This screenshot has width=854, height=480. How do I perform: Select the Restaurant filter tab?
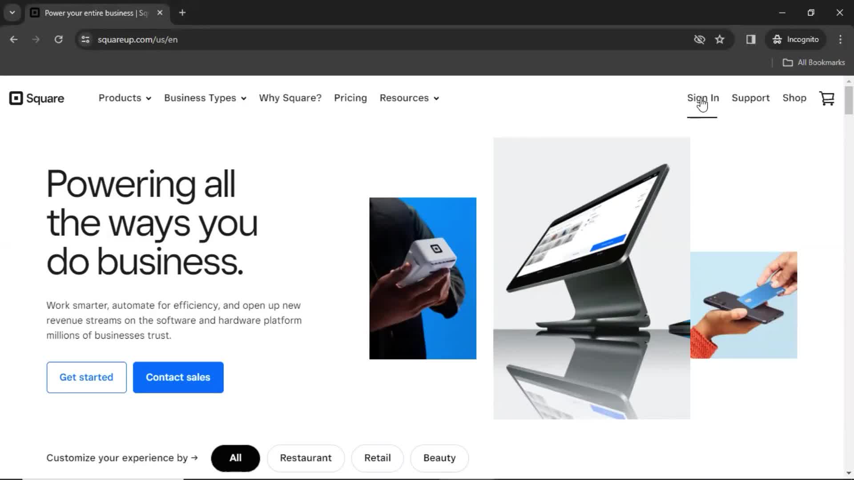coord(306,458)
